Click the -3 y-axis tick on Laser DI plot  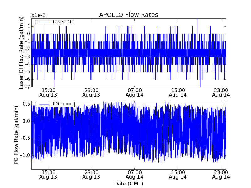coord(27,57)
